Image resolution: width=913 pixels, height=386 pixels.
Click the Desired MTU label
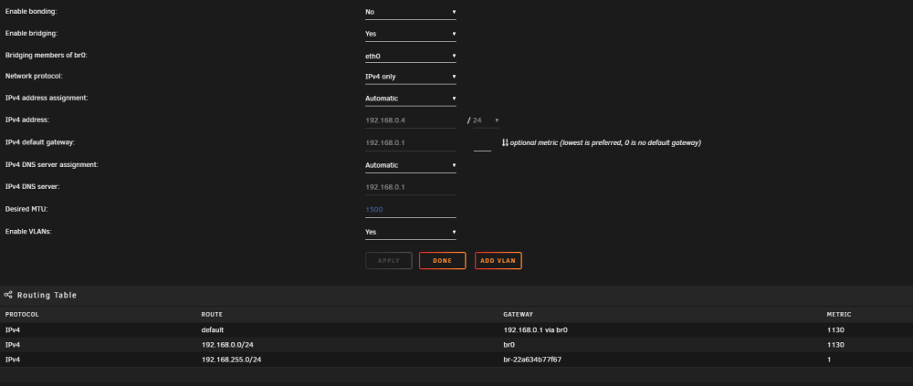click(26, 208)
